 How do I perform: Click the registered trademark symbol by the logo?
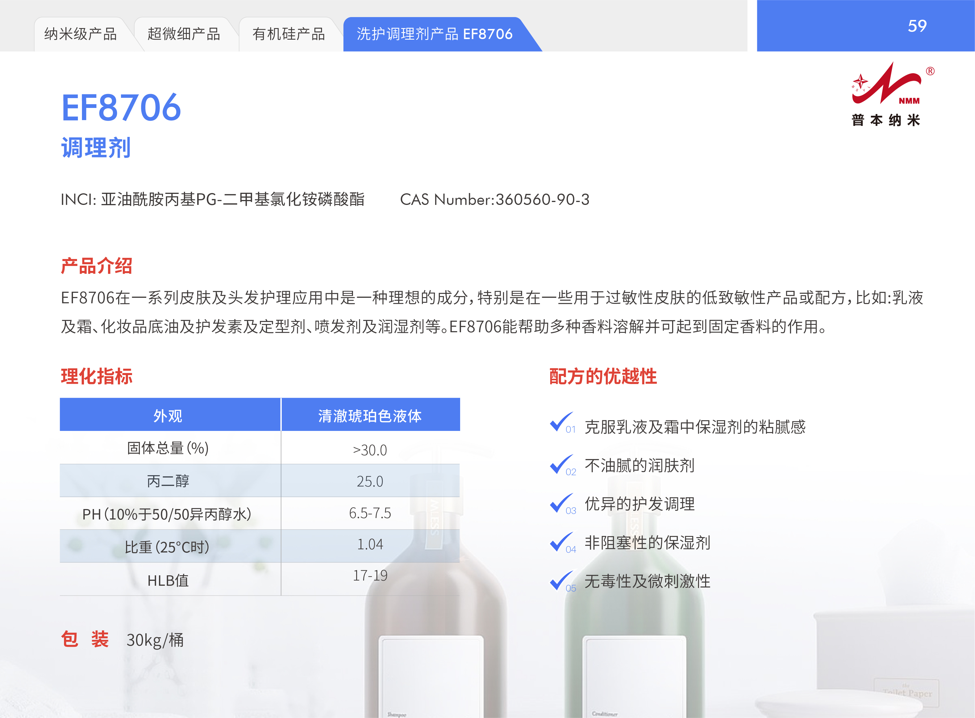pos(930,71)
